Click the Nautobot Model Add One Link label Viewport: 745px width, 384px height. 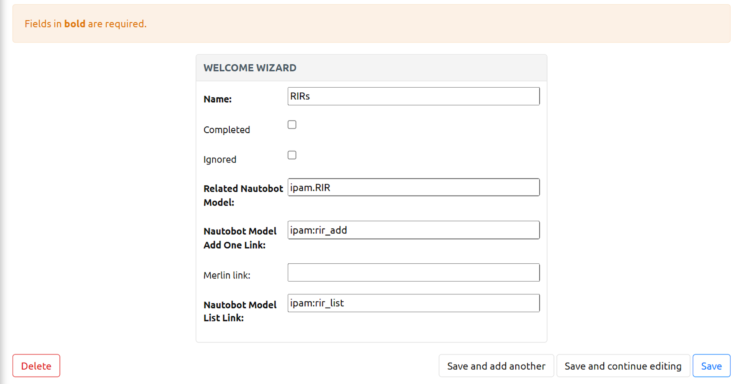240,238
